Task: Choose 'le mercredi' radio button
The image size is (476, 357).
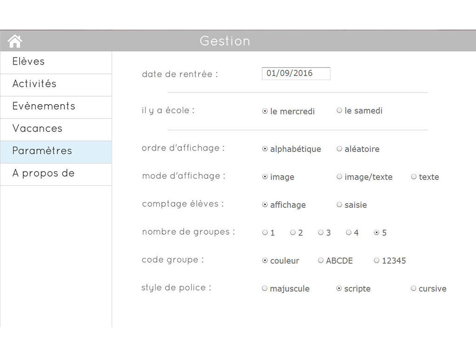Action: [265, 111]
